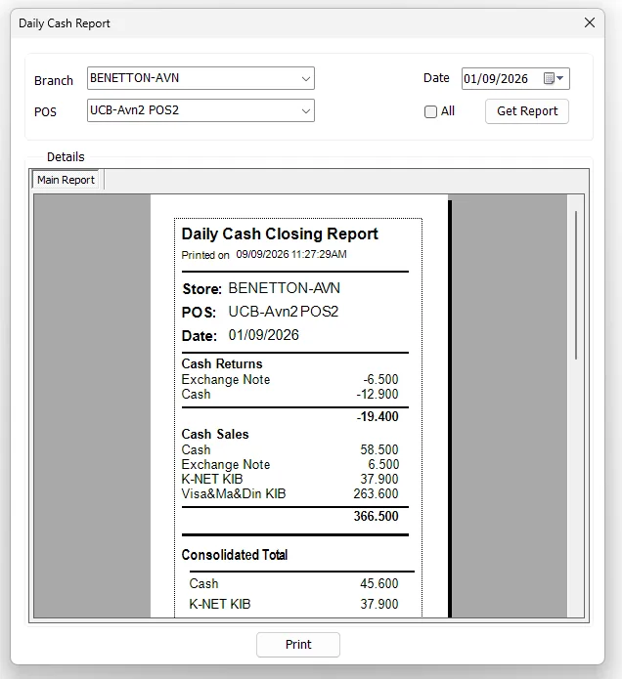Click the Cash Sales total 366.500
The height and width of the screenshot is (679, 622).
tap(376, 516)
